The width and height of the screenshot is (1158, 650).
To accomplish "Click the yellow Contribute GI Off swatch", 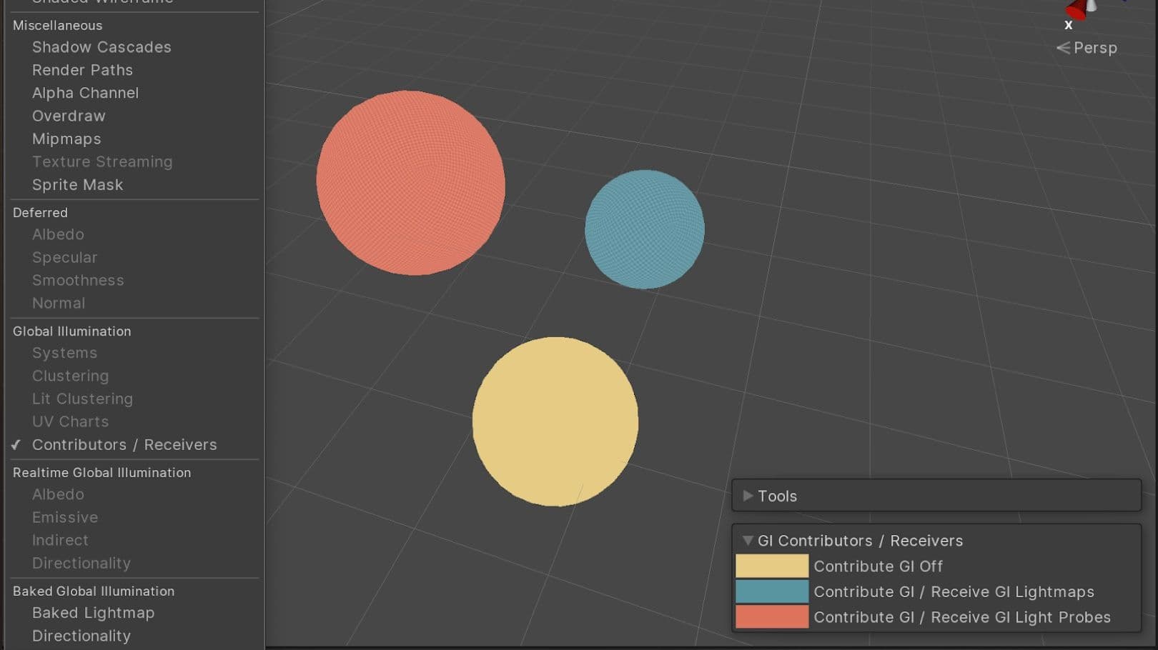I will pyautogui.click(x=771, y=566).
